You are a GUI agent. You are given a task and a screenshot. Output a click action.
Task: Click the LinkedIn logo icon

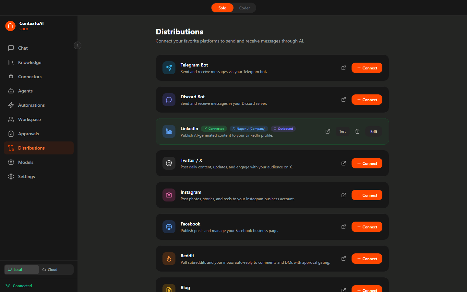(169, 131)
